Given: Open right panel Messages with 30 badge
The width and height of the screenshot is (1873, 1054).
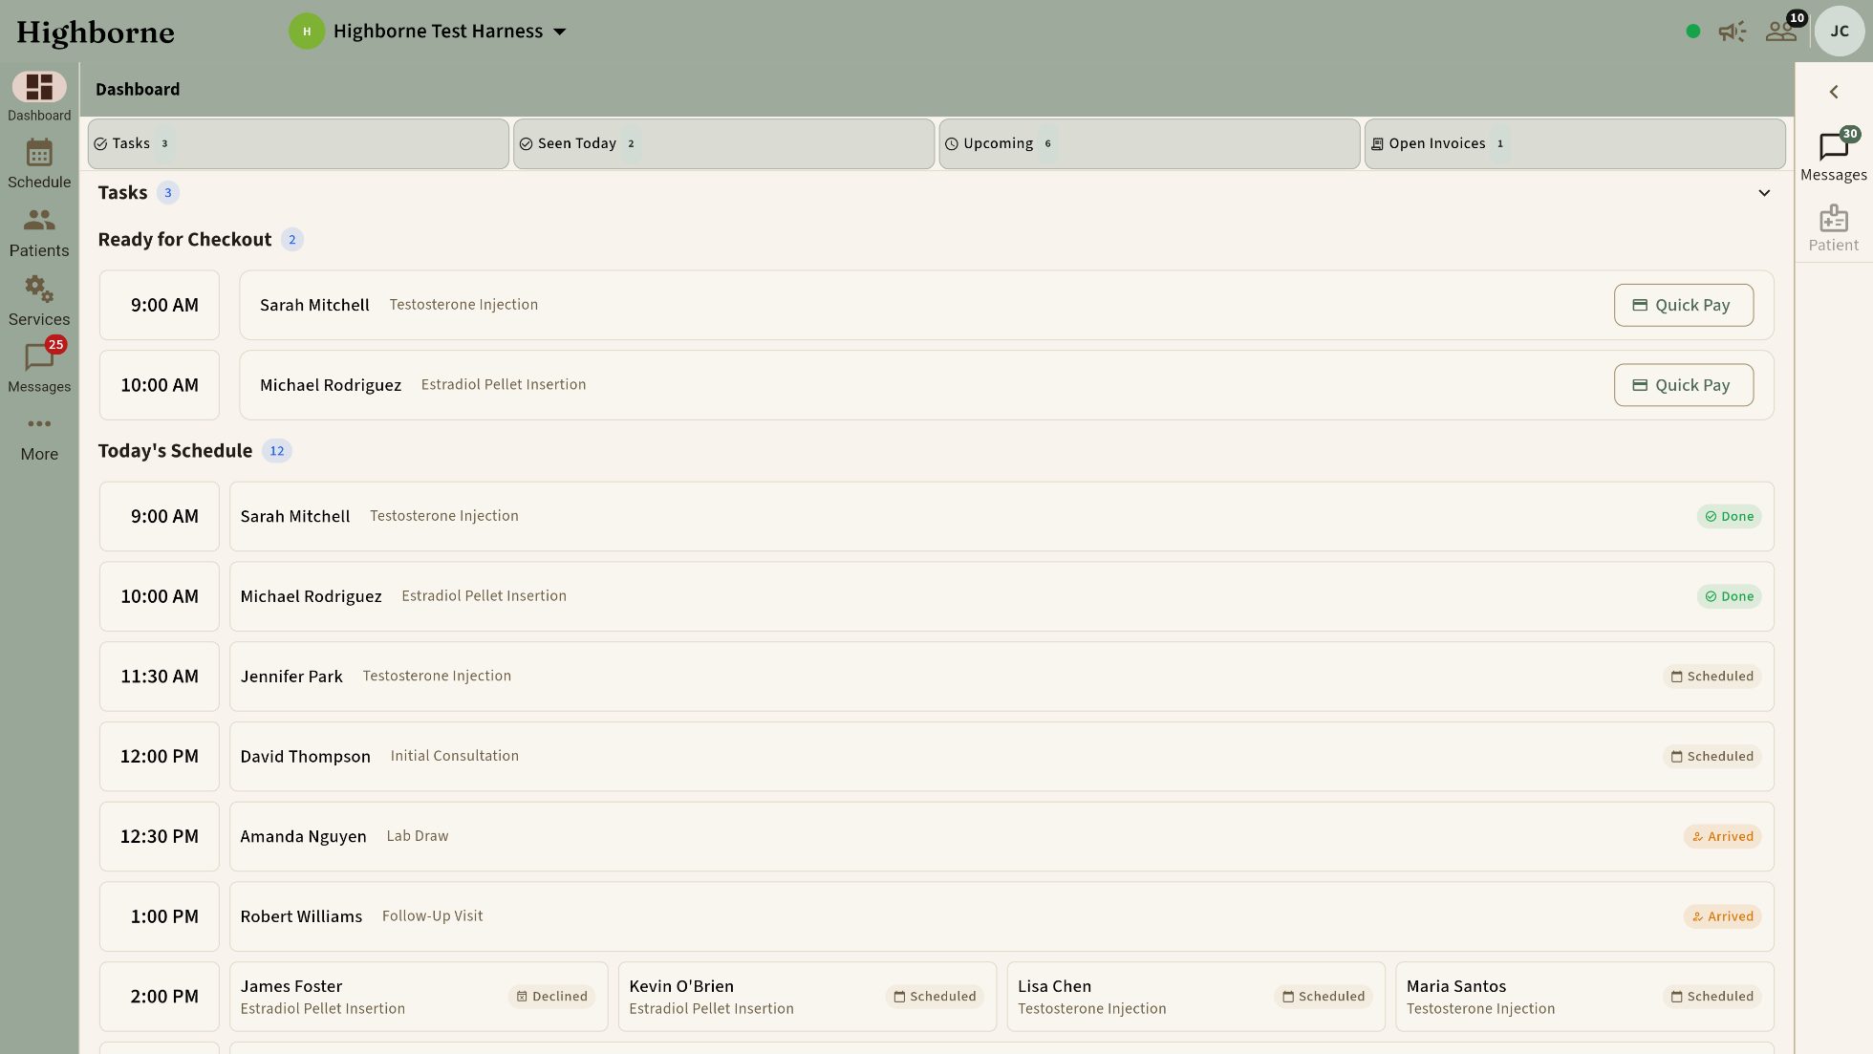Looking at the screenshot, I should click(x=1833, y=155).
